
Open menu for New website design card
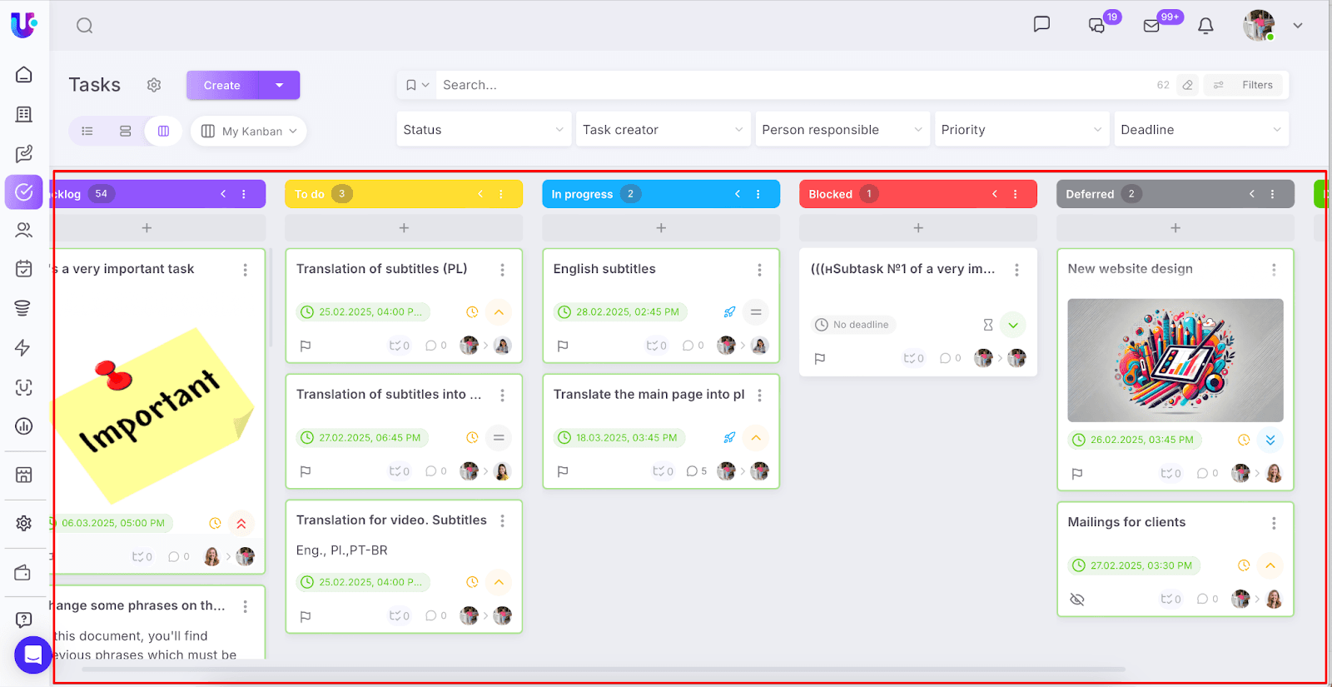[x=1274, y=270]
